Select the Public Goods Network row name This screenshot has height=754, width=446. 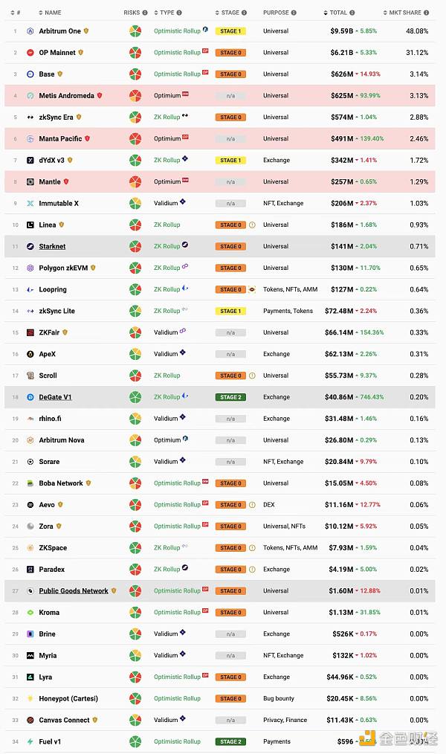click(74, 591)
